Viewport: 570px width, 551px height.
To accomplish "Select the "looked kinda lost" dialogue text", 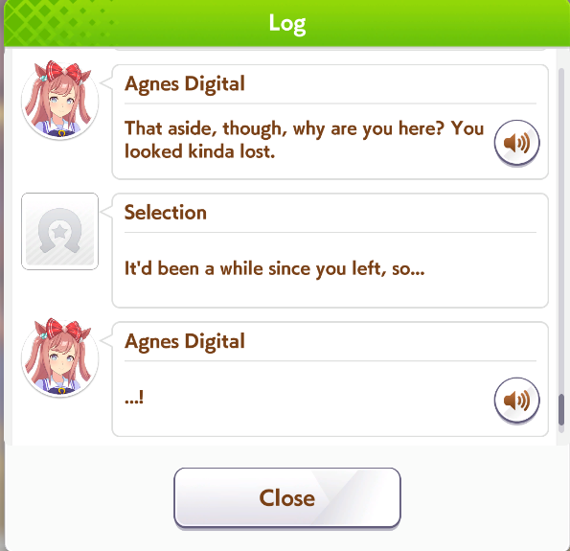I will [x=199, y=151].
